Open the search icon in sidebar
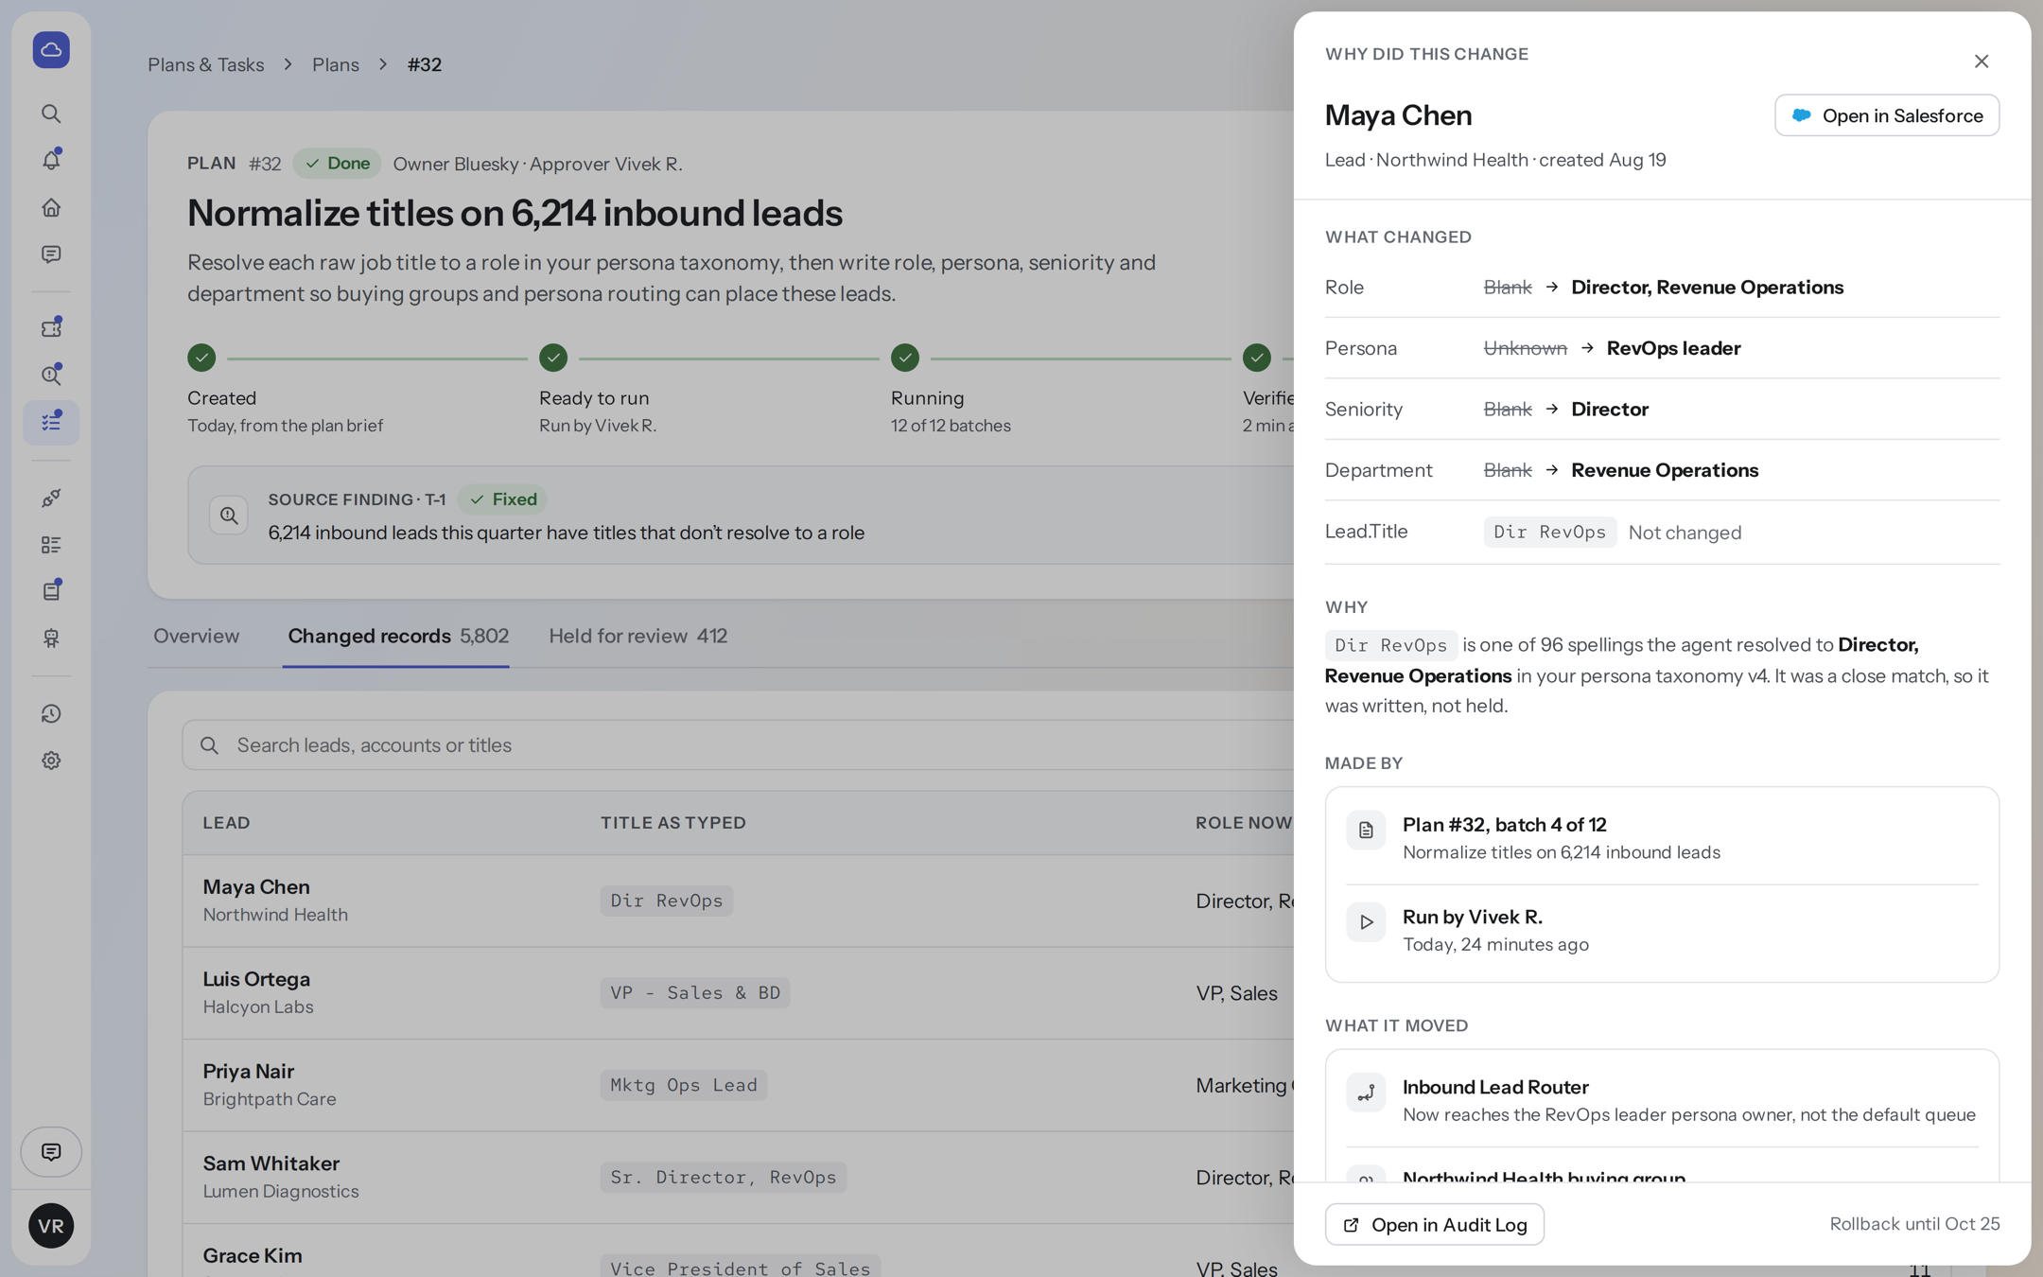 (51, 114)
